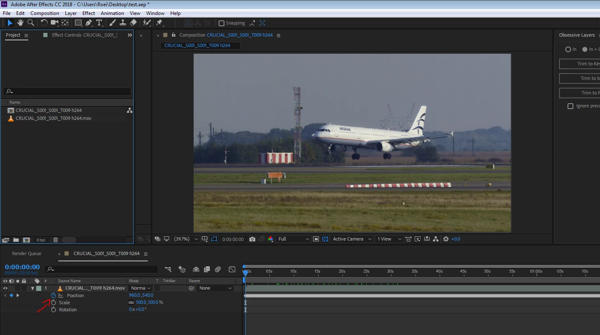Open the Parent None dropdown
This screenshot has width=600, height=335.
215,288
